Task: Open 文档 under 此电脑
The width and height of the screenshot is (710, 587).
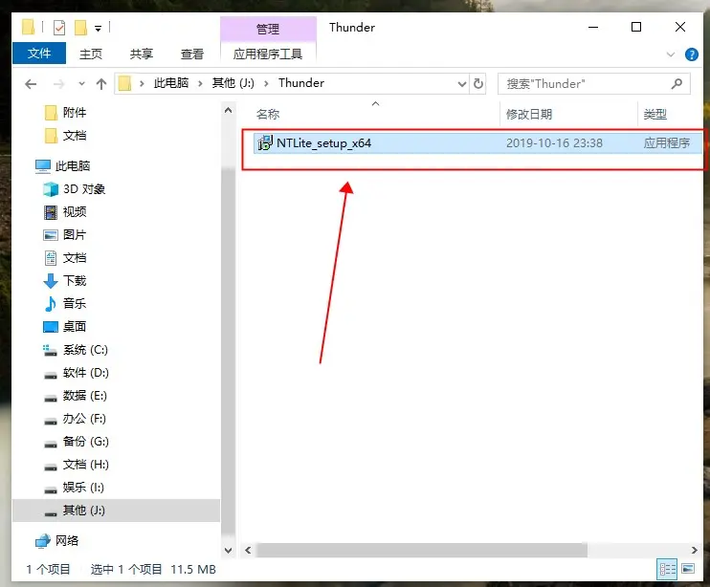Action: click(x=65, y=258)
